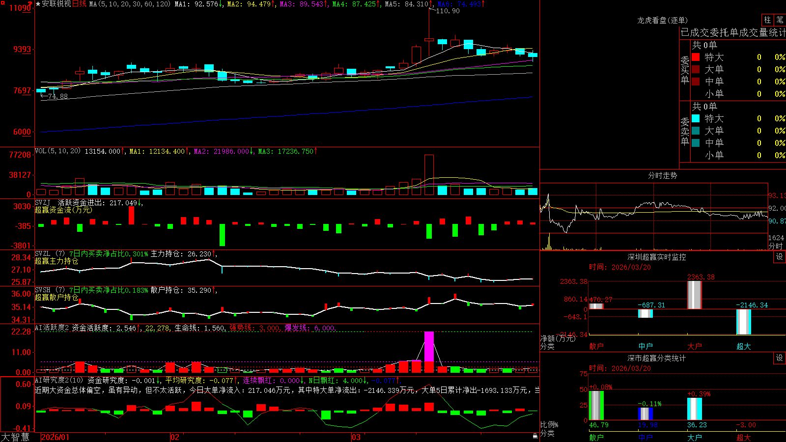
Task: Click the 7日内买卖净占比0.301% text
Action: [x=108, y=254]
